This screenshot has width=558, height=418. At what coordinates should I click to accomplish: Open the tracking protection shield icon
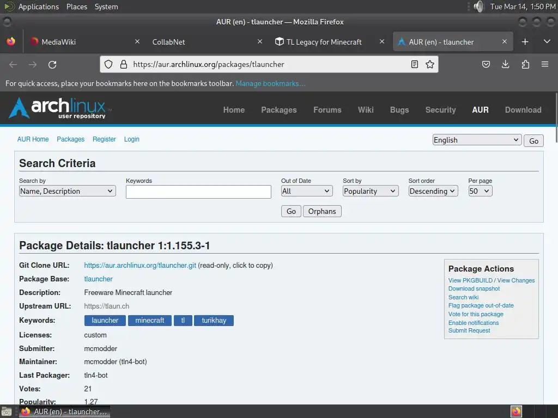point(108,64)
